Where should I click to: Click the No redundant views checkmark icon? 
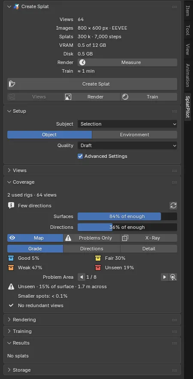coord(11,305)
